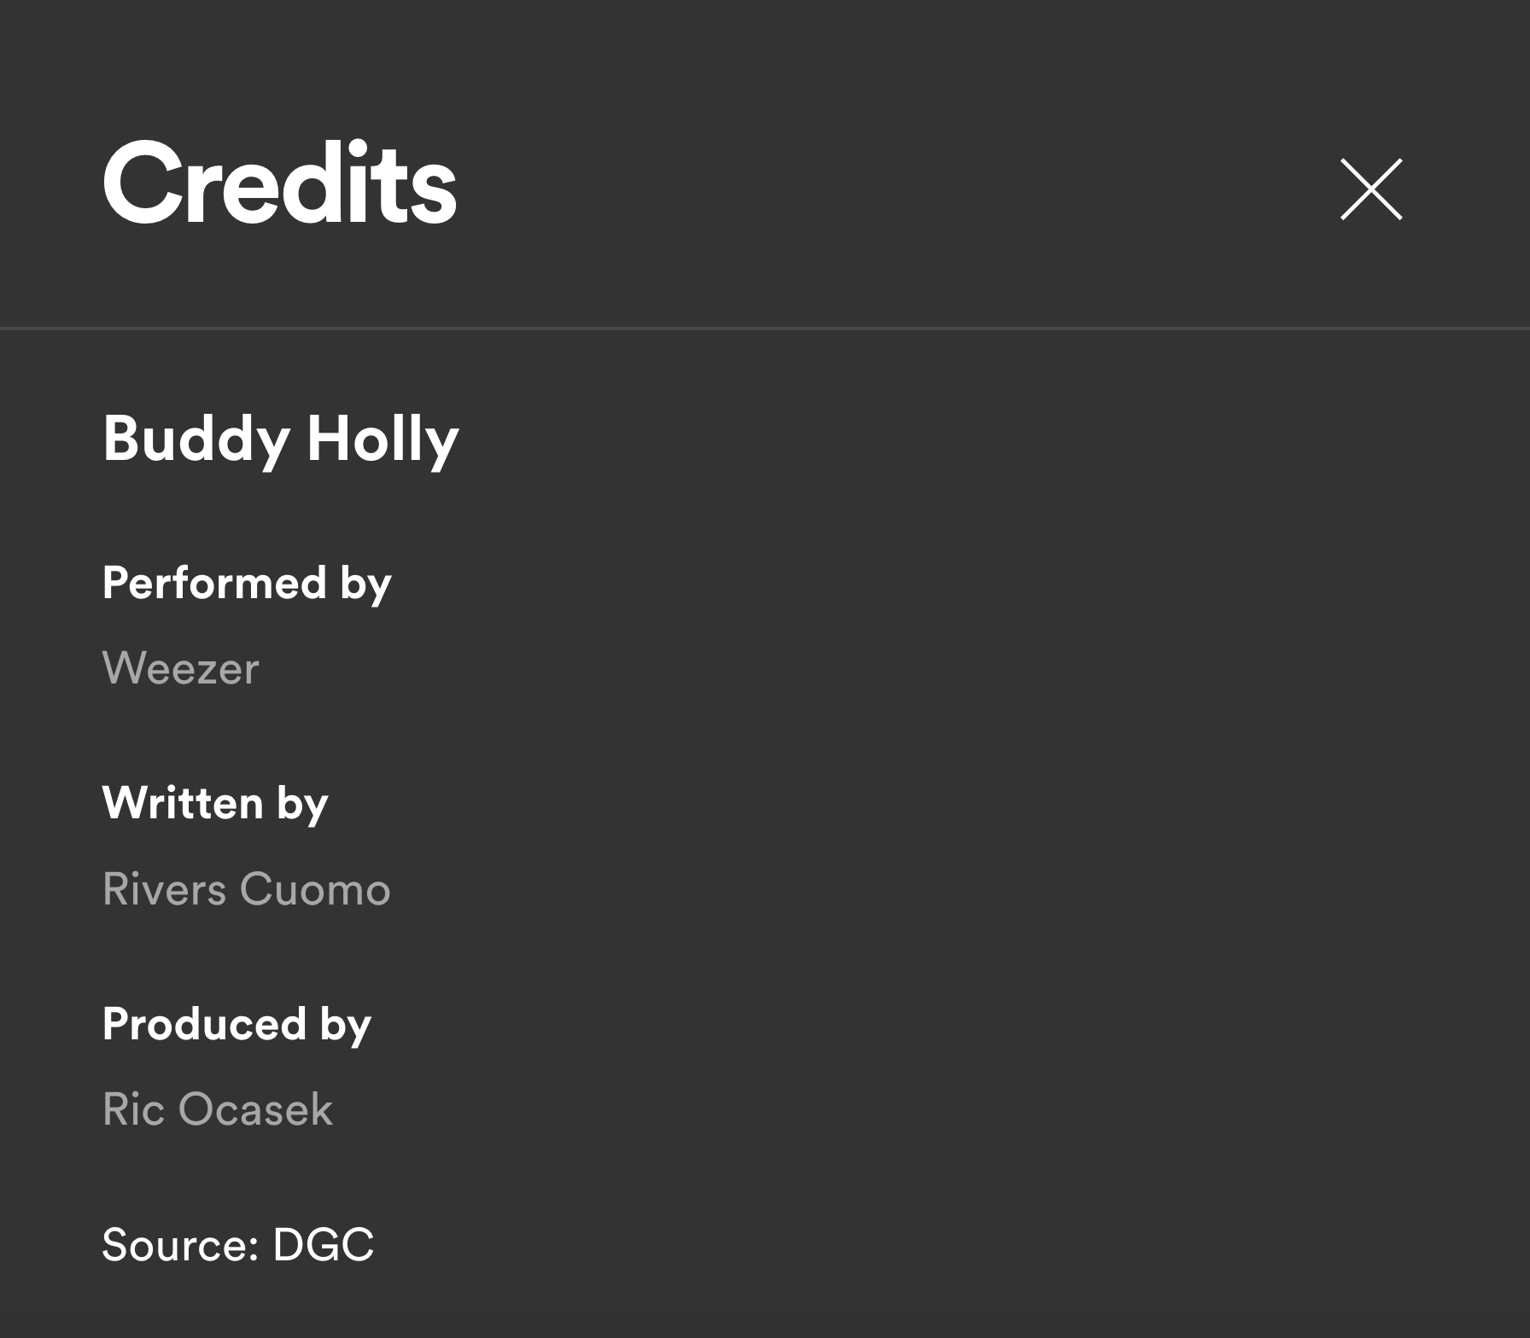Screen dimensions: 1530x1338
Task: Select producer Ric Ocasek's name
Action: 217,1109
